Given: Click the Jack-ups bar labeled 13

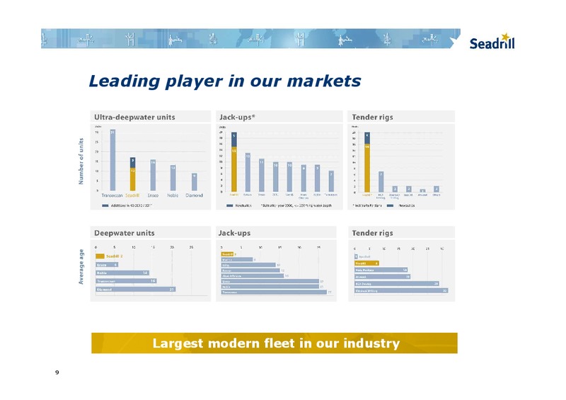Looking at the screenshot, I should (x=248, y=172).
